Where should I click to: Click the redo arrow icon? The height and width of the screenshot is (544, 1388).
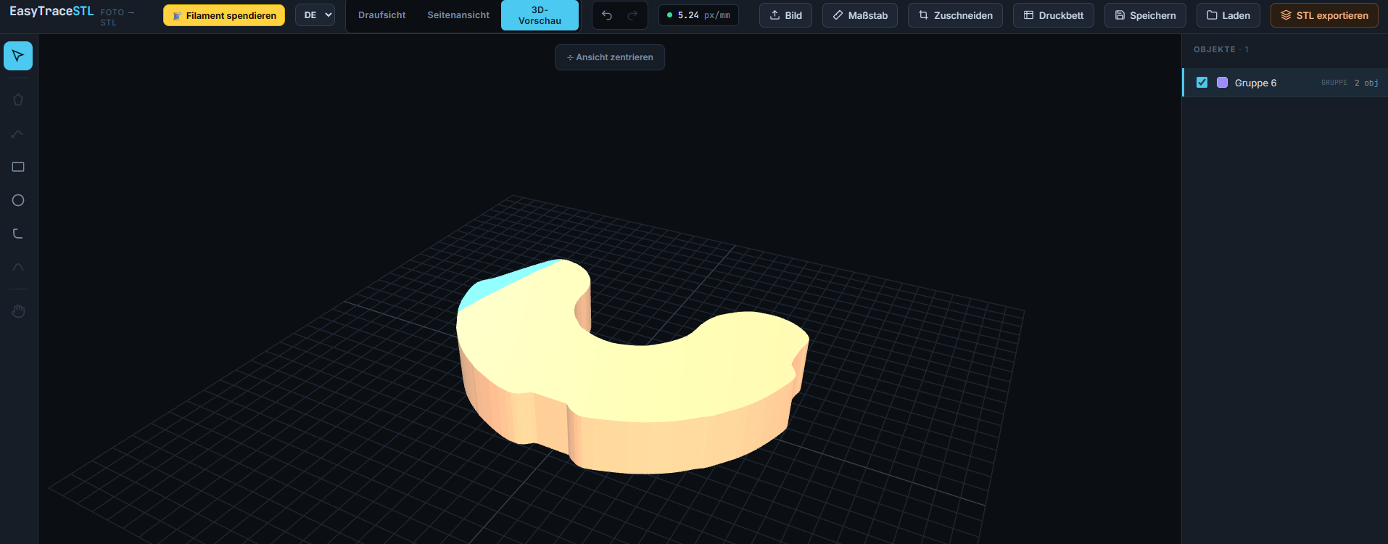click(x=632, y=15)
